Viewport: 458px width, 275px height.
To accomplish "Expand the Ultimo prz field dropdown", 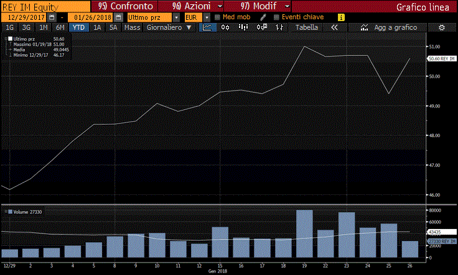I will click(176, 17).
